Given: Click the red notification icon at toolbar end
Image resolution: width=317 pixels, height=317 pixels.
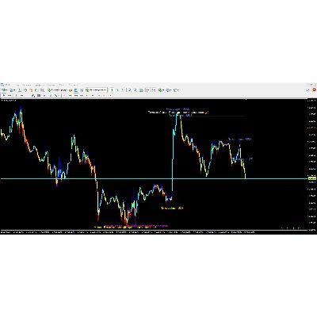Looking at the screenshot, I should (x=314, y=90).
